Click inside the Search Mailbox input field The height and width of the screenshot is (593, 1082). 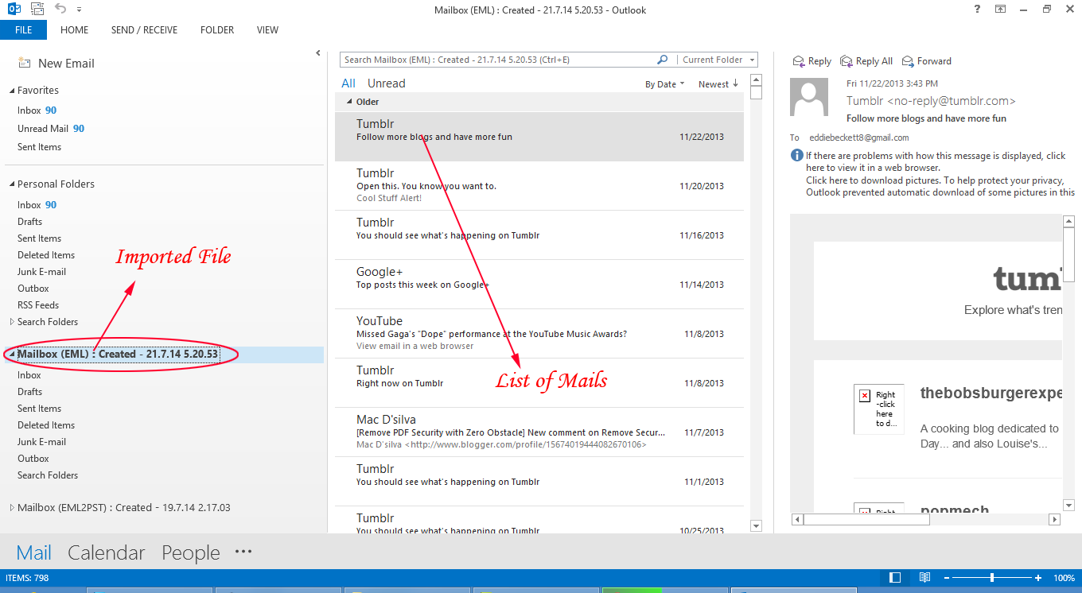tap(497, 60)
